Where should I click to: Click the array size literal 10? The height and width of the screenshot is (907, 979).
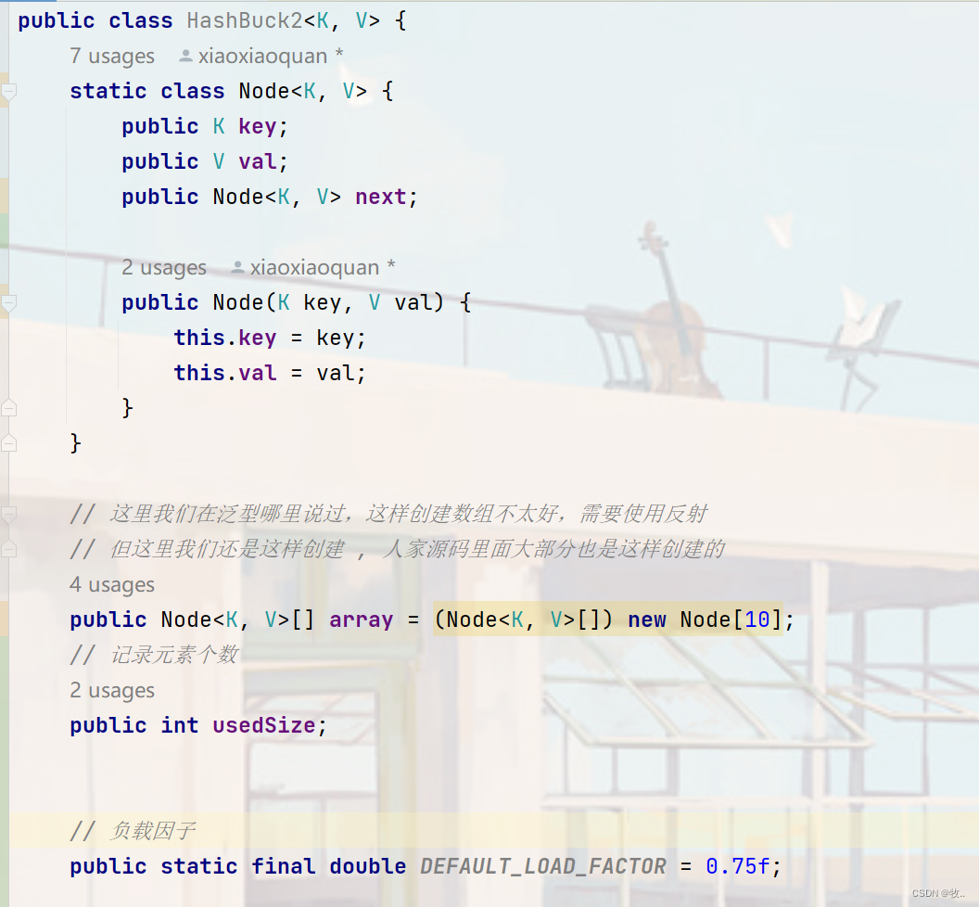[x=757, y=620]
